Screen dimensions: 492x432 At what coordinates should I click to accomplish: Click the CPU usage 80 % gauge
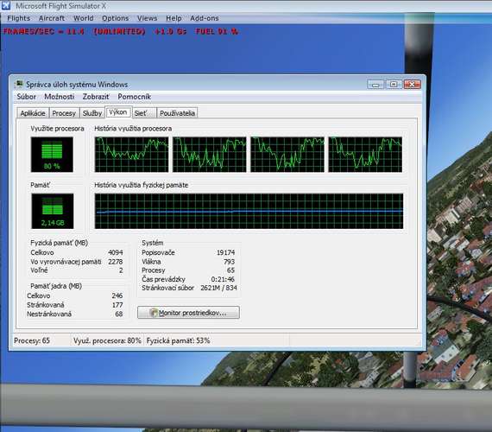[x=52, y=155]
